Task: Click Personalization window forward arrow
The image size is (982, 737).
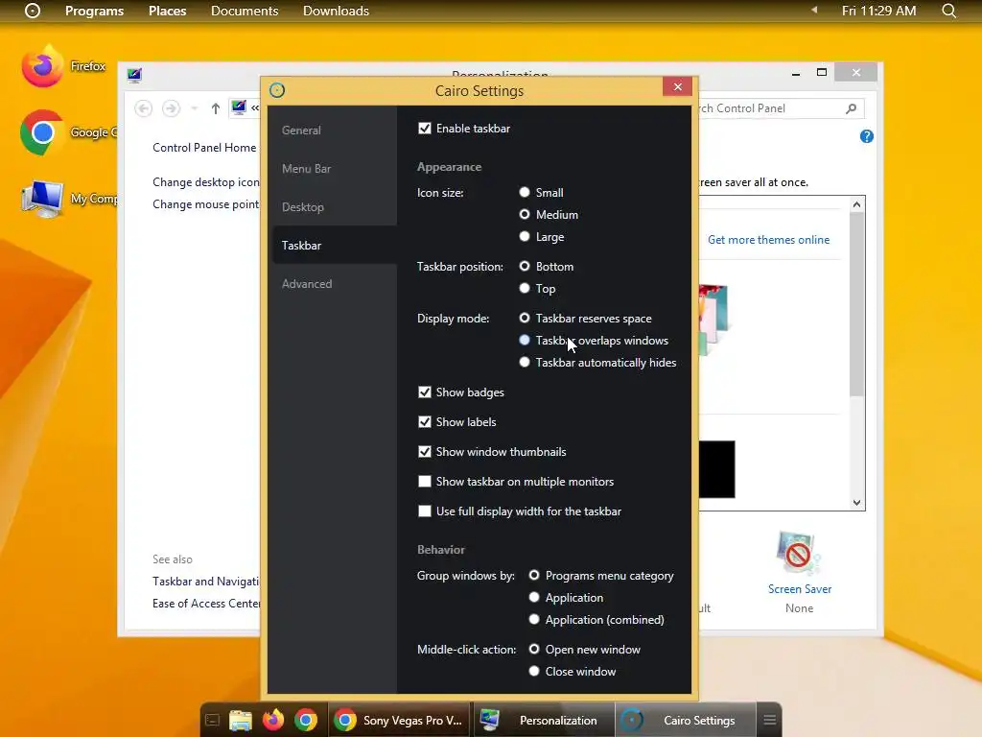Action: (171, 108)
